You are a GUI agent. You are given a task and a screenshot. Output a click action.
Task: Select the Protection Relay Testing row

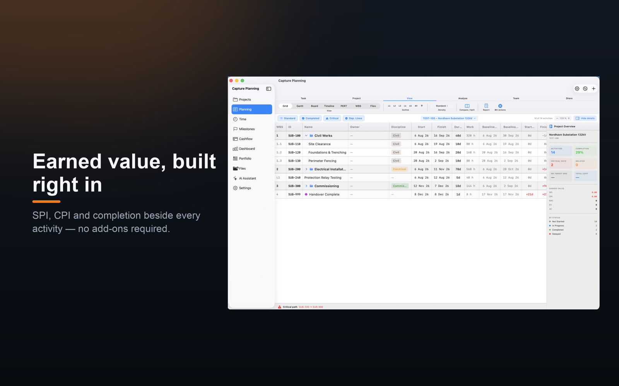pyautogui.click(x=410, y=178)
